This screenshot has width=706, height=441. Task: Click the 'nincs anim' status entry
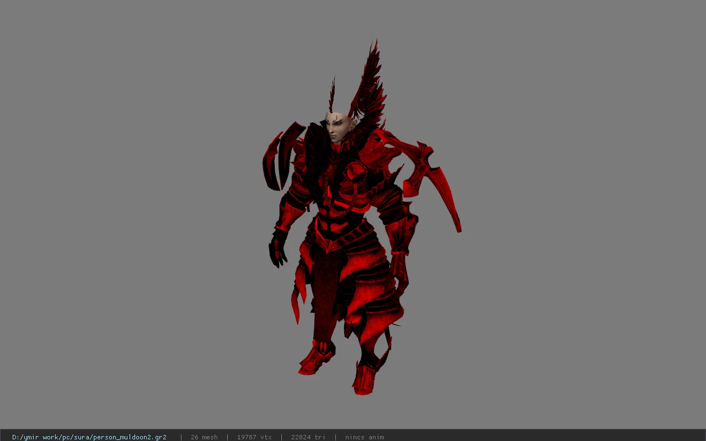pos(365,437)
